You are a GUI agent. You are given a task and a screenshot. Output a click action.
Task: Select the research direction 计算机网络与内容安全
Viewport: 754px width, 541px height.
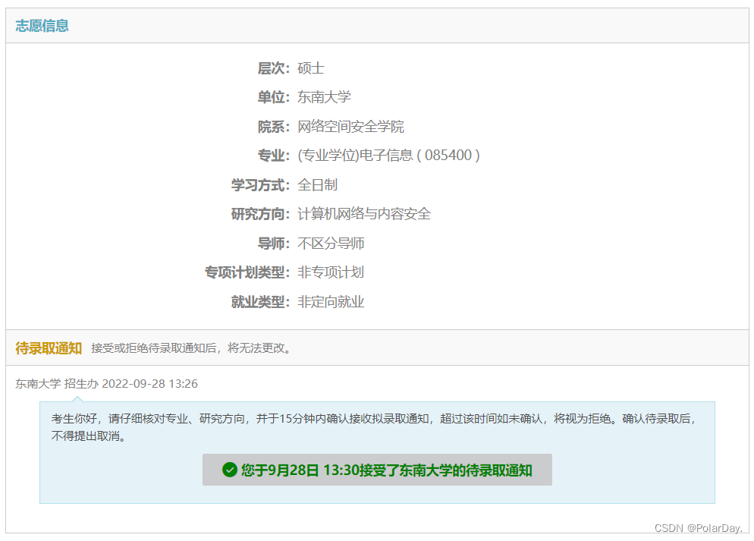[364, 214]
